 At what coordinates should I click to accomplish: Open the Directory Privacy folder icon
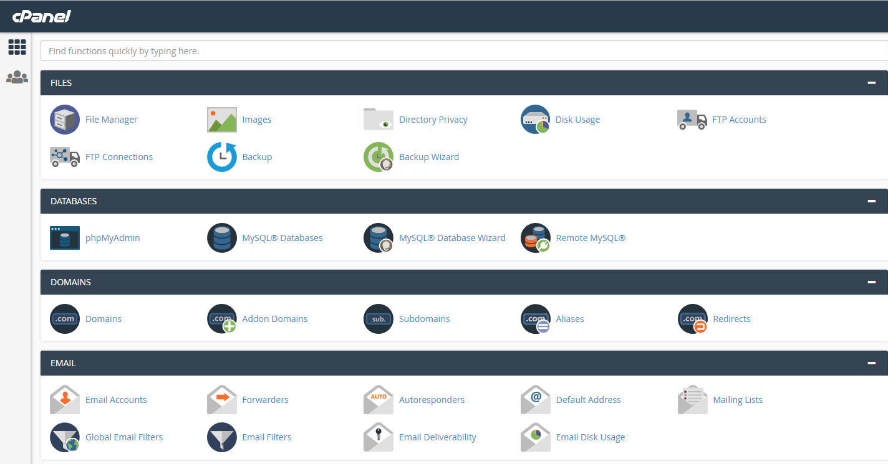[379, 120]
